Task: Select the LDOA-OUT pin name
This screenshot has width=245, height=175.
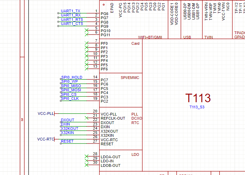Action: (110, 157)
